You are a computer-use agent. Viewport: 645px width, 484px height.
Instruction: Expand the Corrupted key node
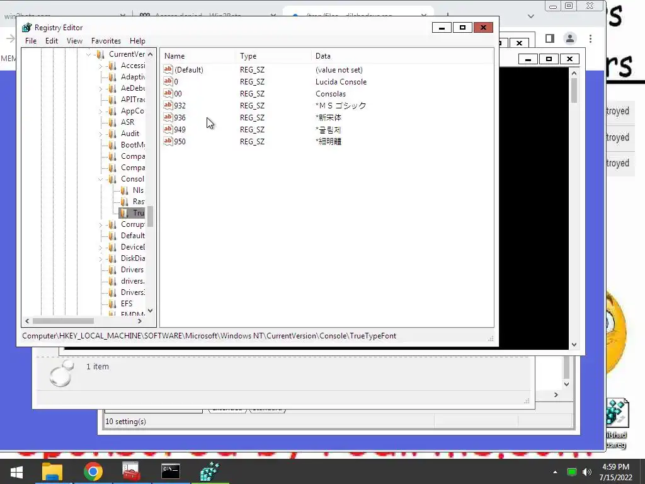(101, 225)
